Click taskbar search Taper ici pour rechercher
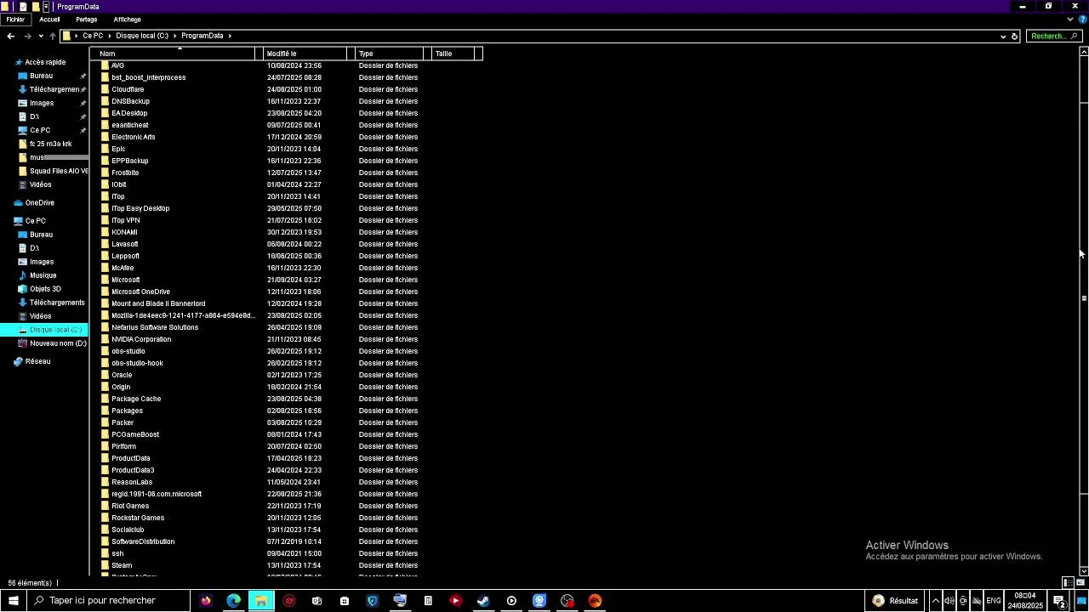1089x612 pixels. (x=108, y=601)
